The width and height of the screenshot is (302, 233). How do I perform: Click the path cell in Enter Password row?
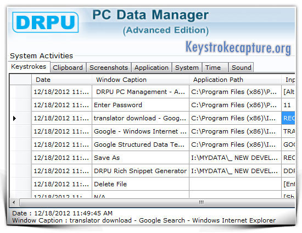tap(235, 105)
